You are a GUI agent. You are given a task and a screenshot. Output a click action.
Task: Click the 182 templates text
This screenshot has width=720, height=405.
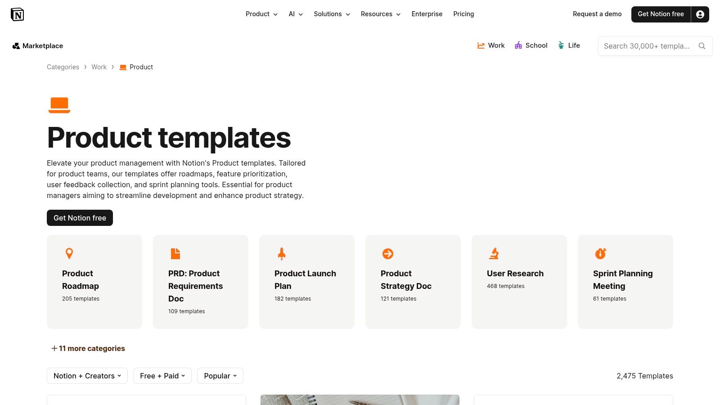[x=293, y=299]
